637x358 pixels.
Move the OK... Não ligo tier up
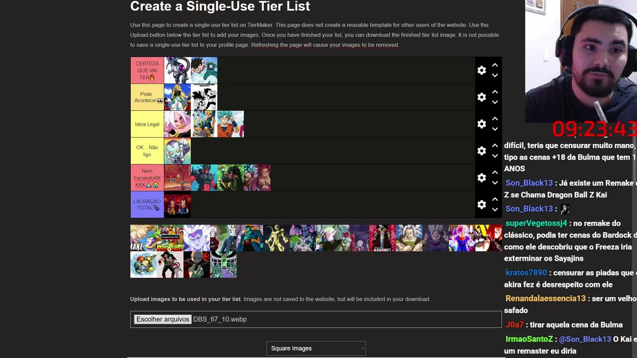point(495,146)
